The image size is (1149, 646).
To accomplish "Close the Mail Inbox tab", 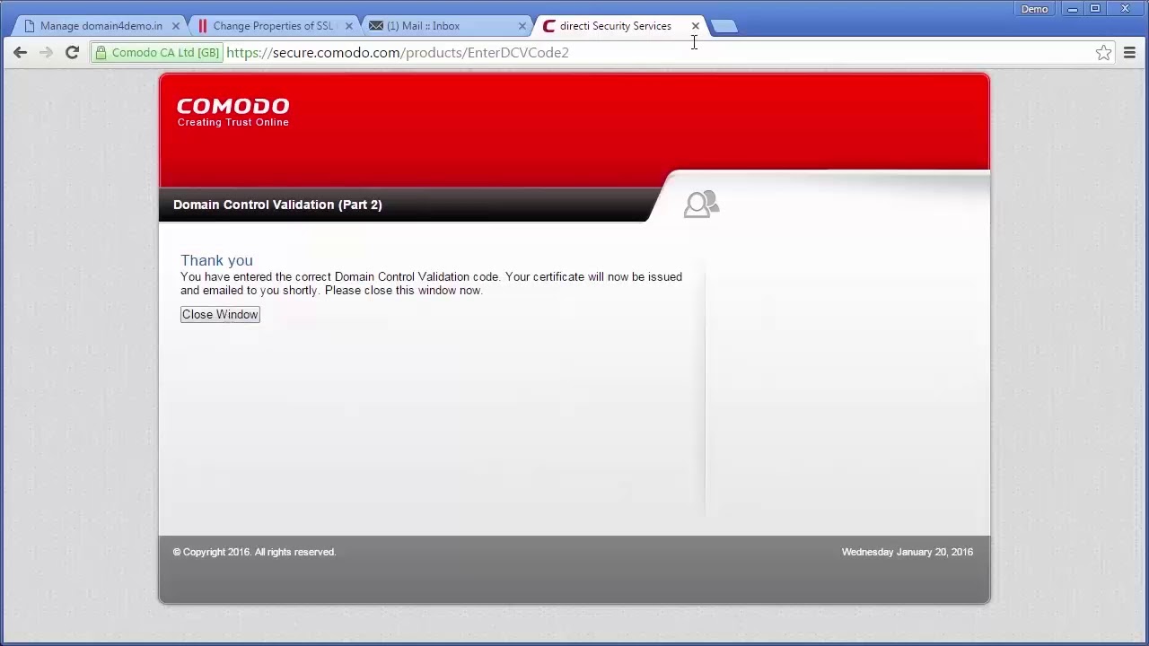I will [x=522, y=26].
